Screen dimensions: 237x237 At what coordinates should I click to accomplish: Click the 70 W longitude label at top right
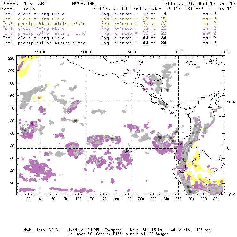pos(225,52)
